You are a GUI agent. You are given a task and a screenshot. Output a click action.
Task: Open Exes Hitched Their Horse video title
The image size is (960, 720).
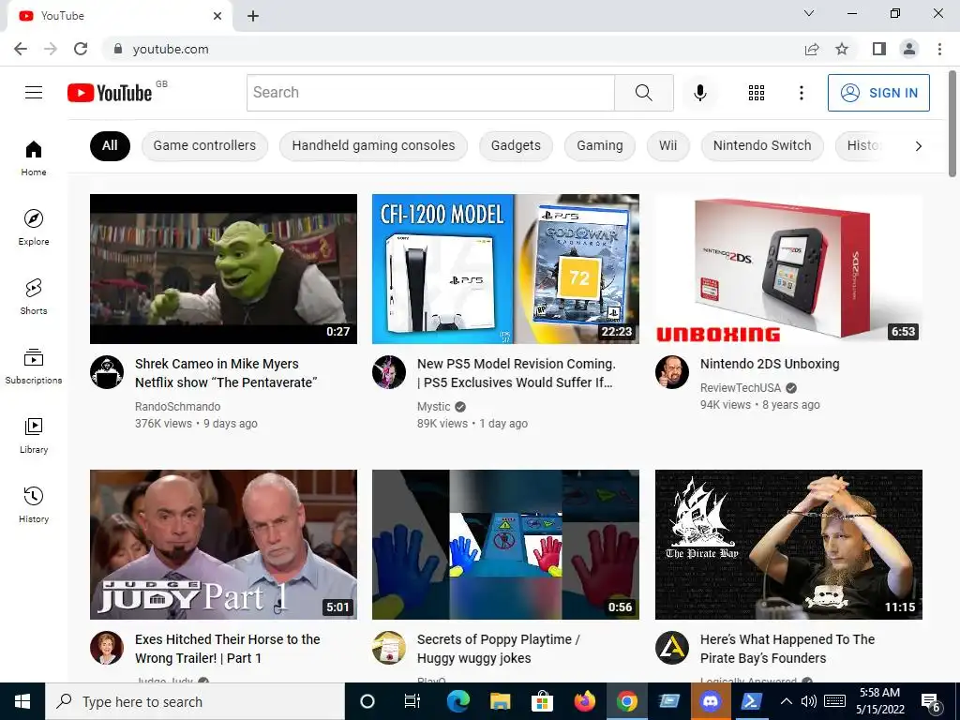pyautogui.click(x=227, y=649)
